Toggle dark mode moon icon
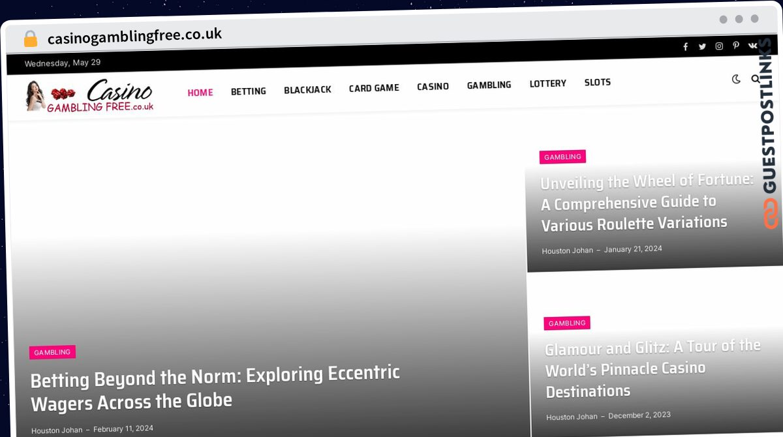 point(737,79)
